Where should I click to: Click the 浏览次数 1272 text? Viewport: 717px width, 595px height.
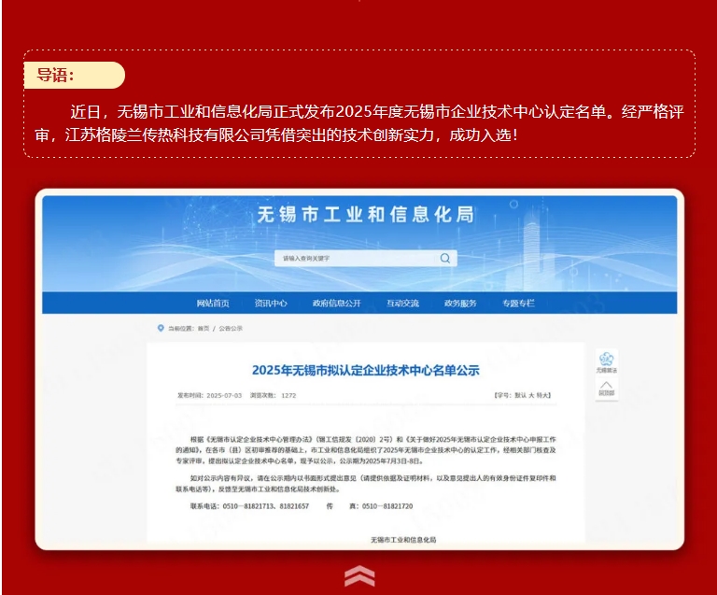point(273,396)
